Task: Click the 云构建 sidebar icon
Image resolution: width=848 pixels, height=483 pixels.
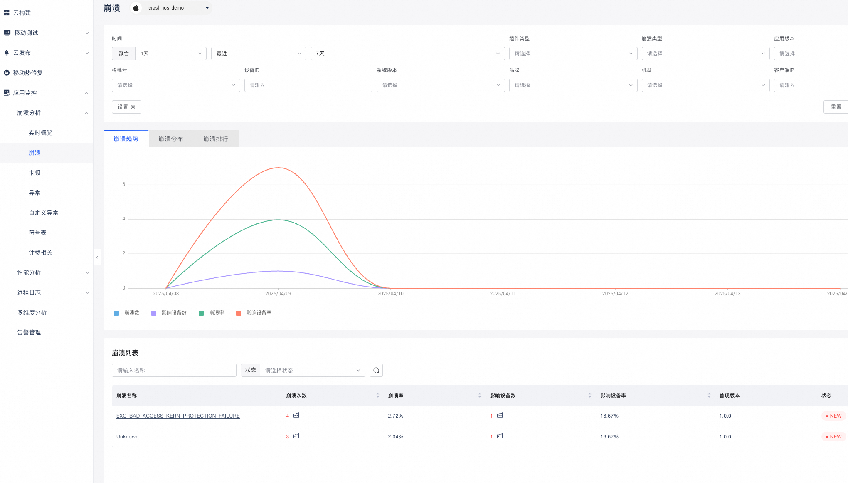Action: 7,13
